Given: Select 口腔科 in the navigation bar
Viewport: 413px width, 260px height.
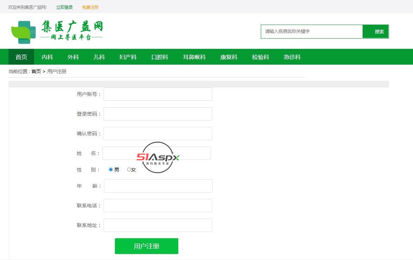Looking at the screenshot, I should 160,57.
